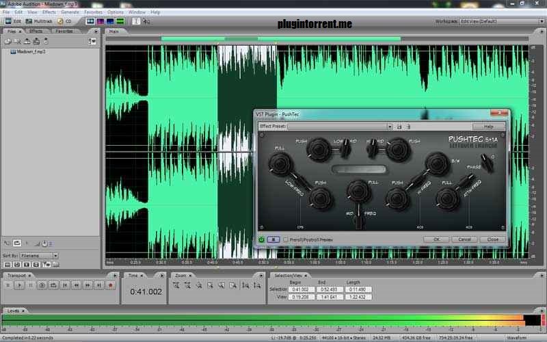Select waveform display toolbar icon
The image size is (547, 342).
pyautogui.click(x=90, y=21)
